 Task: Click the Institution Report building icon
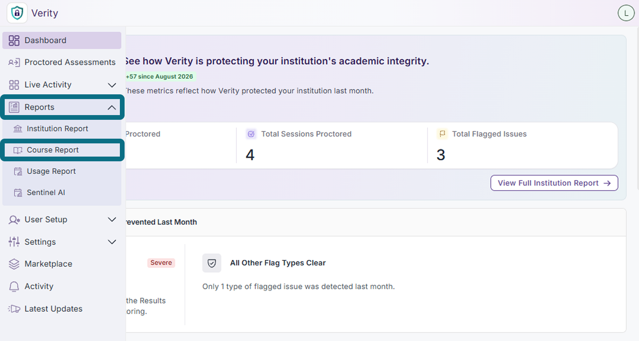[18, 129]
